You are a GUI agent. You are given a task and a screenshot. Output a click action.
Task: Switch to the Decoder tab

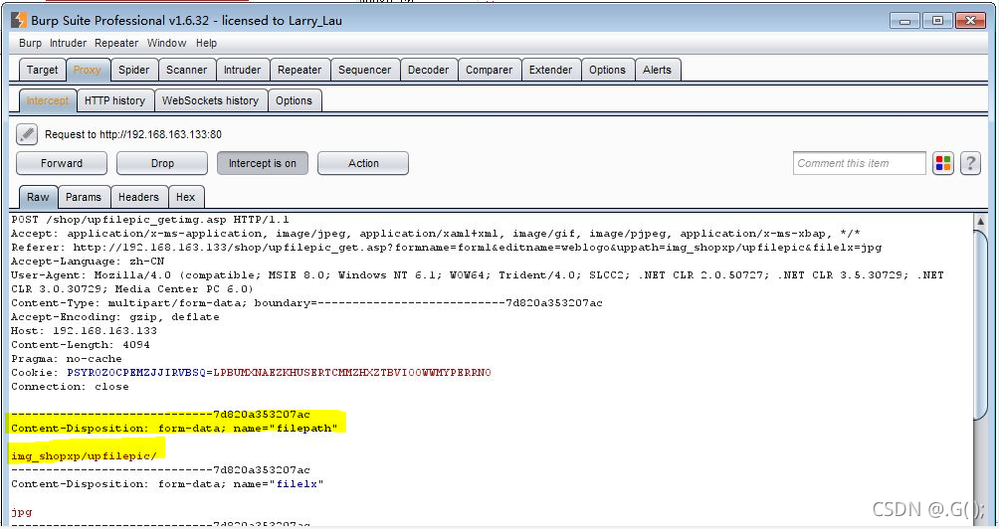(428, 70)
